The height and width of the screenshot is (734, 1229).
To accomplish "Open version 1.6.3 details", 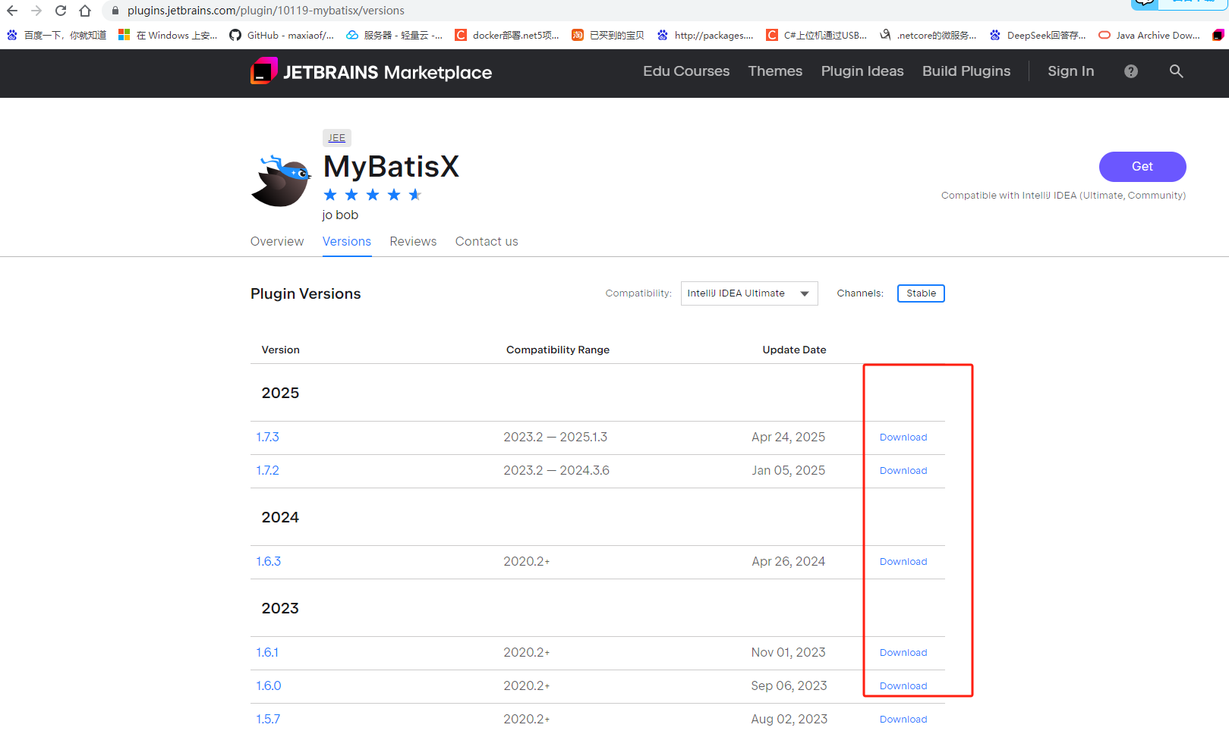I will pos(268,561).
